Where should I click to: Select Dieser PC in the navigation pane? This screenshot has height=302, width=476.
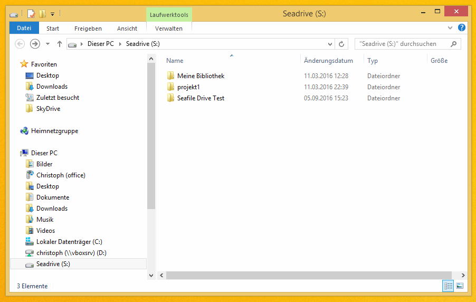tap(44, 153)
